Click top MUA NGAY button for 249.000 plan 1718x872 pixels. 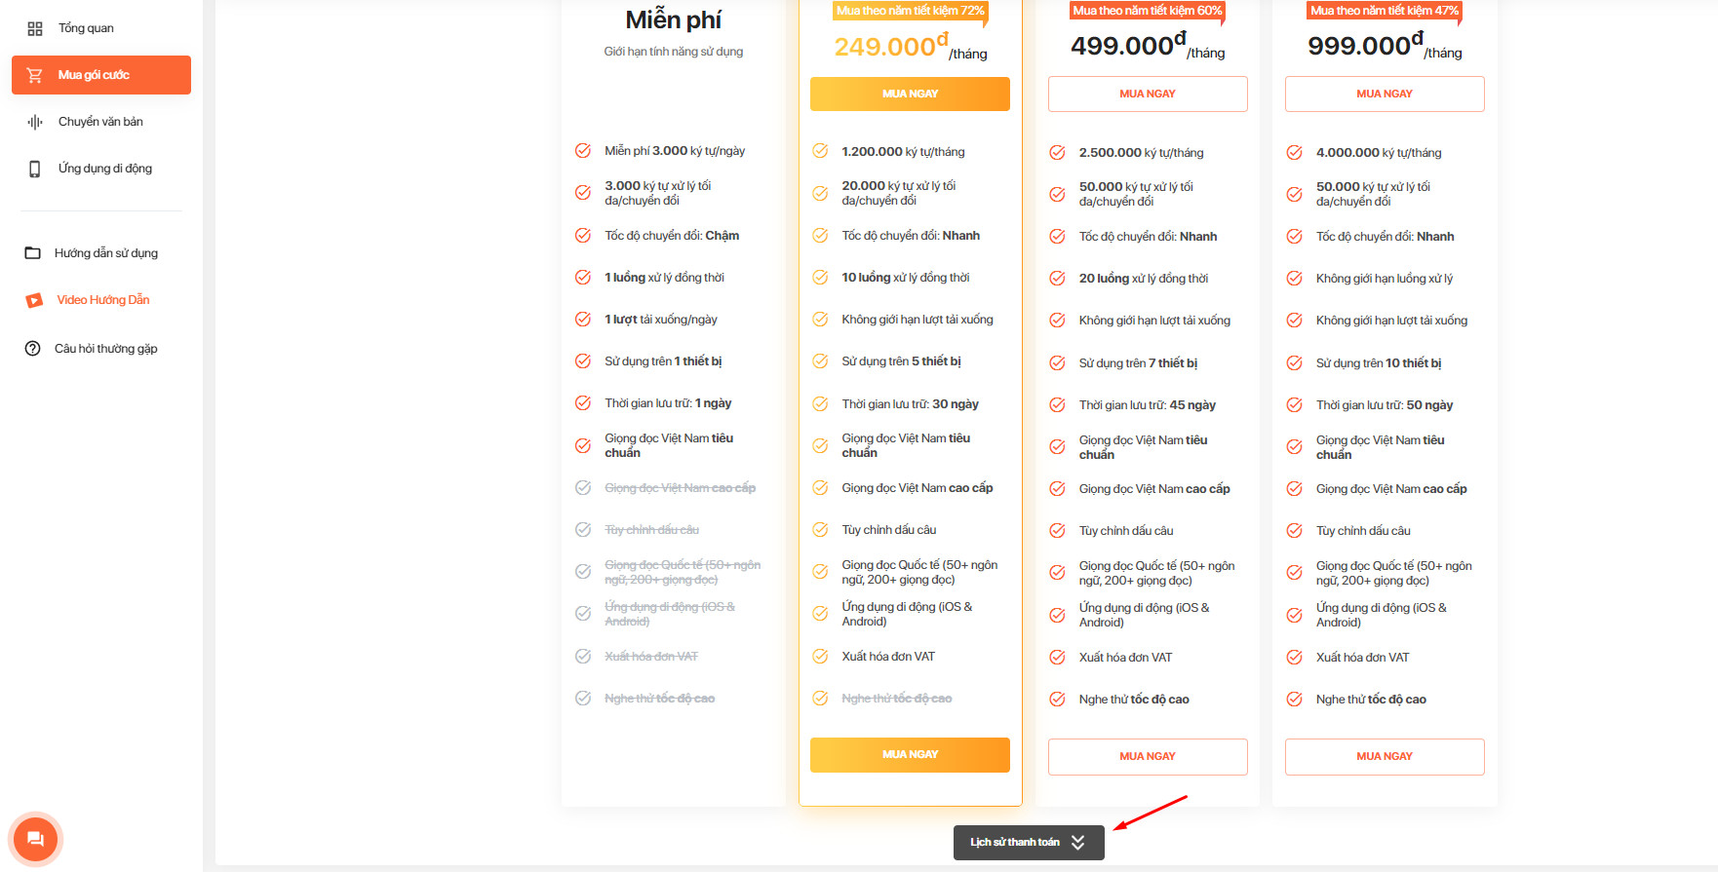pos(910,94)
